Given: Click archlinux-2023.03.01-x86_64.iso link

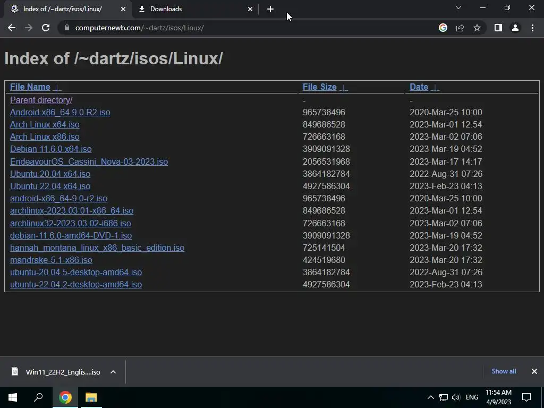Looking at the screenshot, I should pos(72,210).
